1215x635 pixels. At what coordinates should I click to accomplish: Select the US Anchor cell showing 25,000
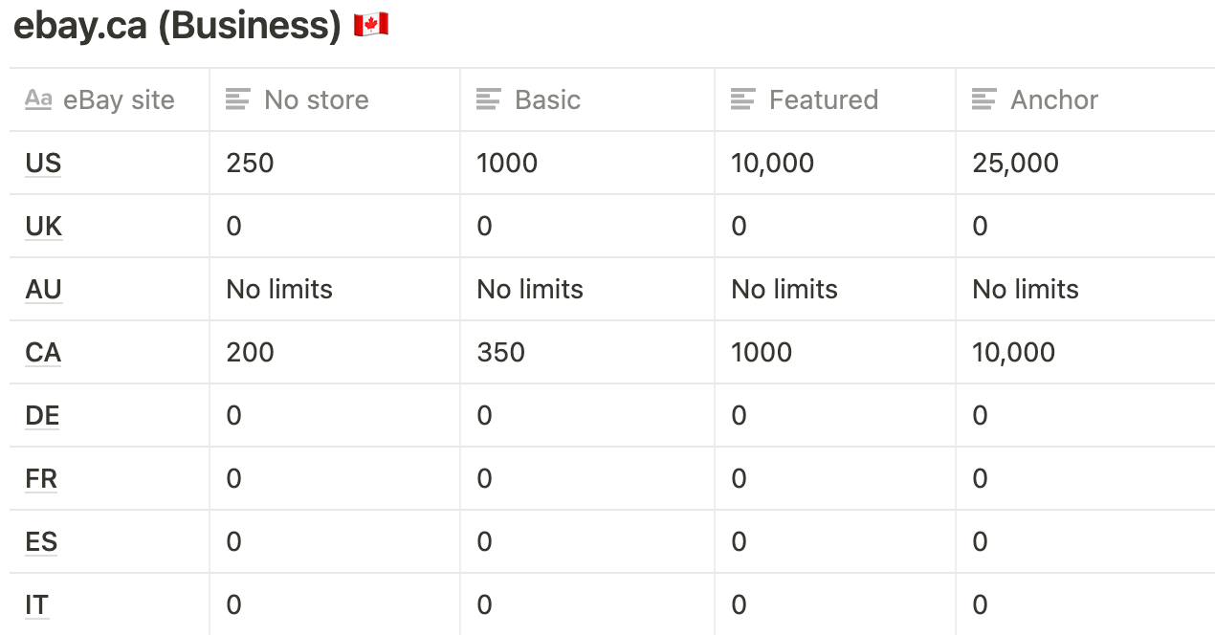tap(1085, 163)
